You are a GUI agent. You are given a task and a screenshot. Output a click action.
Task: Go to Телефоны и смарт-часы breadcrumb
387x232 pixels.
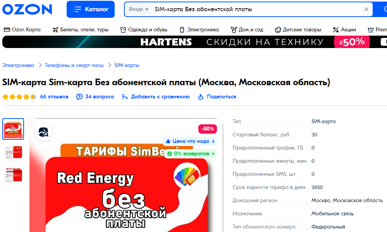click(x=74, y=65)
